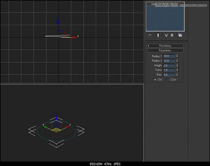This screenshot has height=166, width=210.
Task: Open the Configure Modifier Sets icon
Action: (x=180, y=35)
